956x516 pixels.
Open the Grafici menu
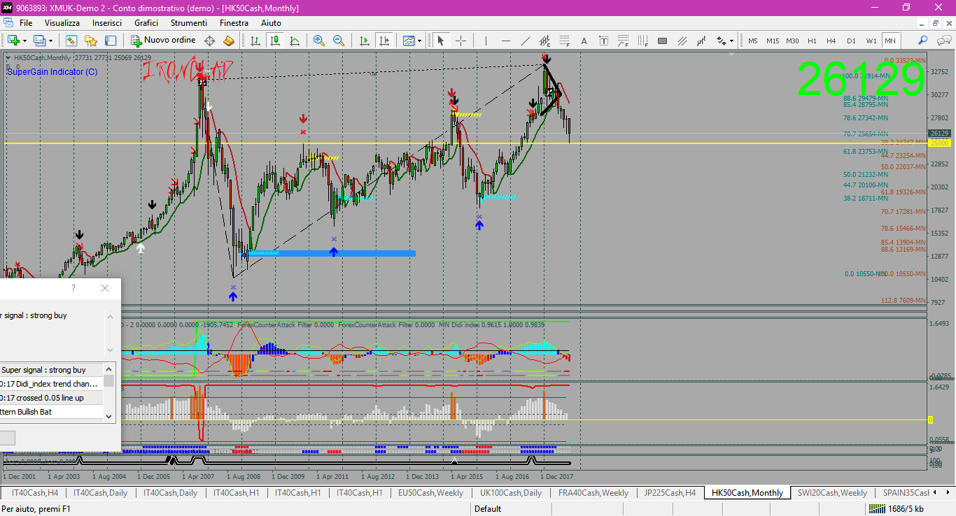click(x=146, y=23)
